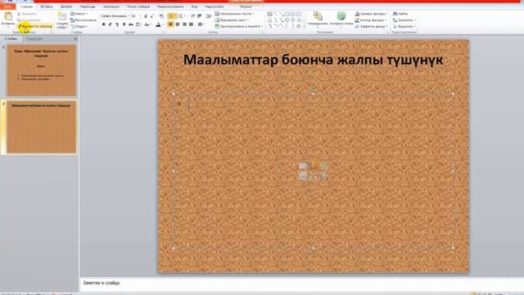Switch to the Design (Дизайн) tab
The width and height of the screenshot is (524, 295).
tap(66, 7)
